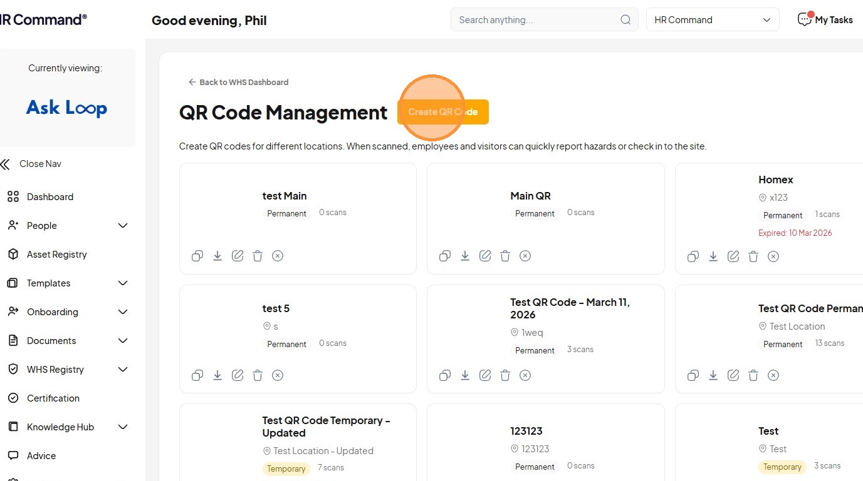Click circled X icon on Homex card
The width and height of the screenshot is (863, 481).
point(773,256)
